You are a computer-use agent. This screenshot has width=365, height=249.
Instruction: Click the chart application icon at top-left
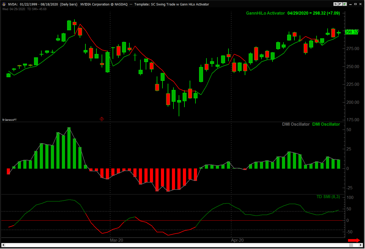pos(4,4)
